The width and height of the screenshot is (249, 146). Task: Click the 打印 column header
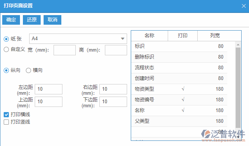click(183, 36)
